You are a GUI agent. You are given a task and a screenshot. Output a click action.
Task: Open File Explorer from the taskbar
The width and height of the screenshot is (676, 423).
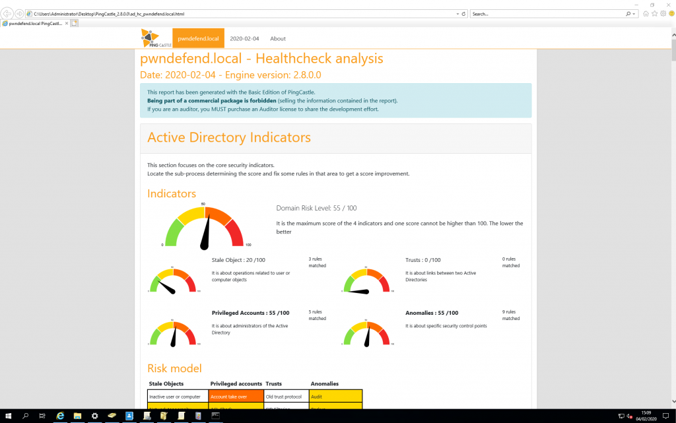click(76, 416)
